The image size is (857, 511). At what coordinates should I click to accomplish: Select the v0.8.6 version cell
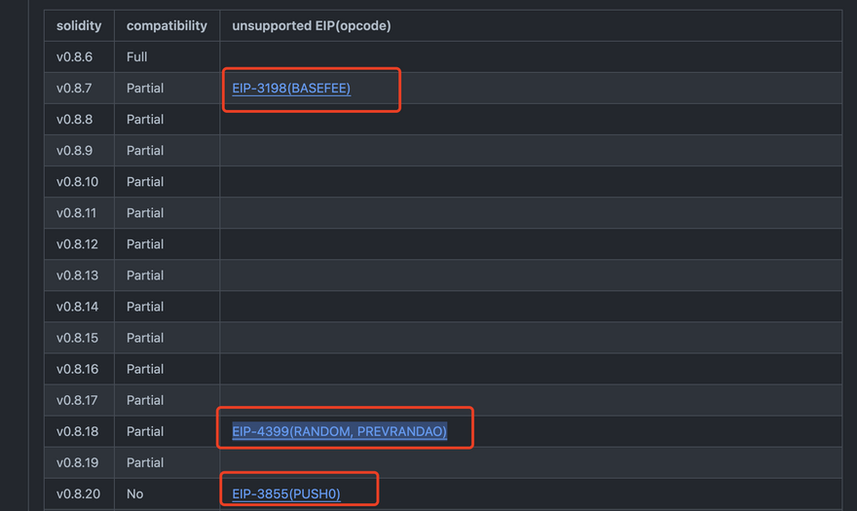[x=75, y=57]
